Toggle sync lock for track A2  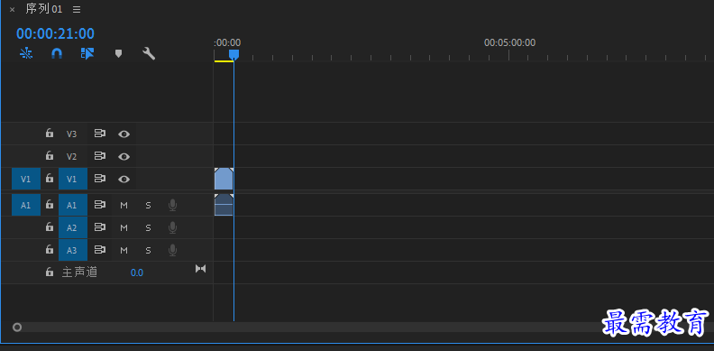[x=100, y=227]
